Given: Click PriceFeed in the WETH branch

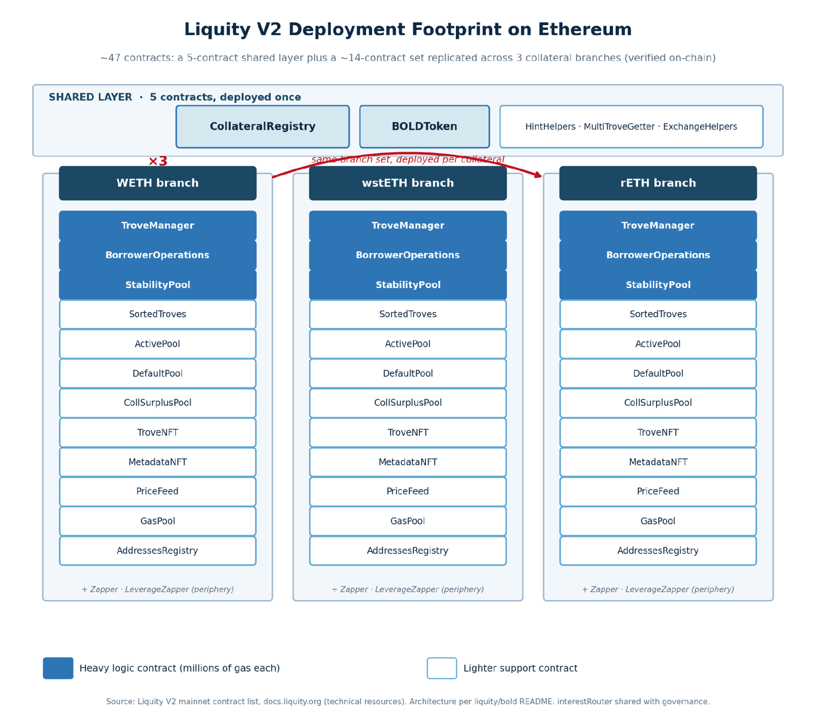Looking at the screenshot, I should [x=158, y=491].
